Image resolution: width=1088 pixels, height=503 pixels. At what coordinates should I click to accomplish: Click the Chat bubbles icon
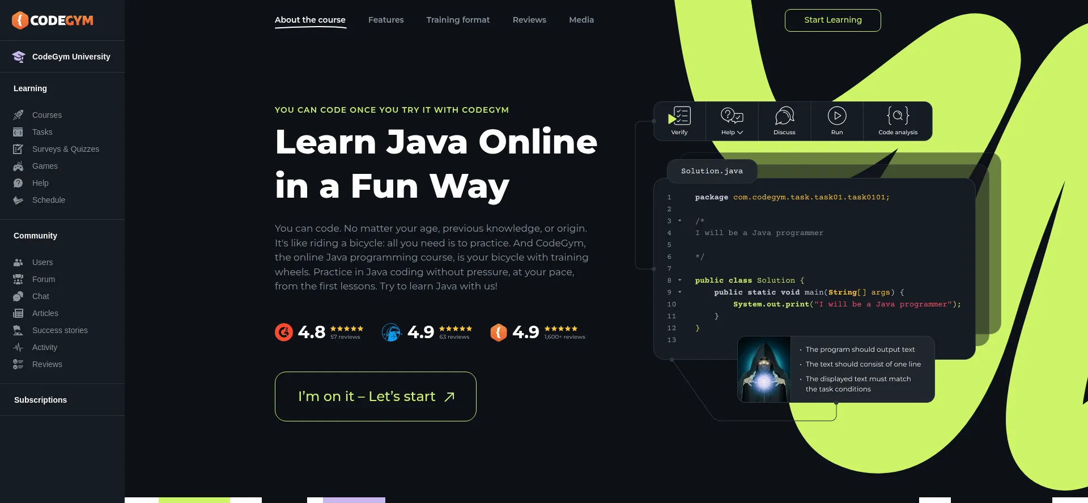point(18,296)
